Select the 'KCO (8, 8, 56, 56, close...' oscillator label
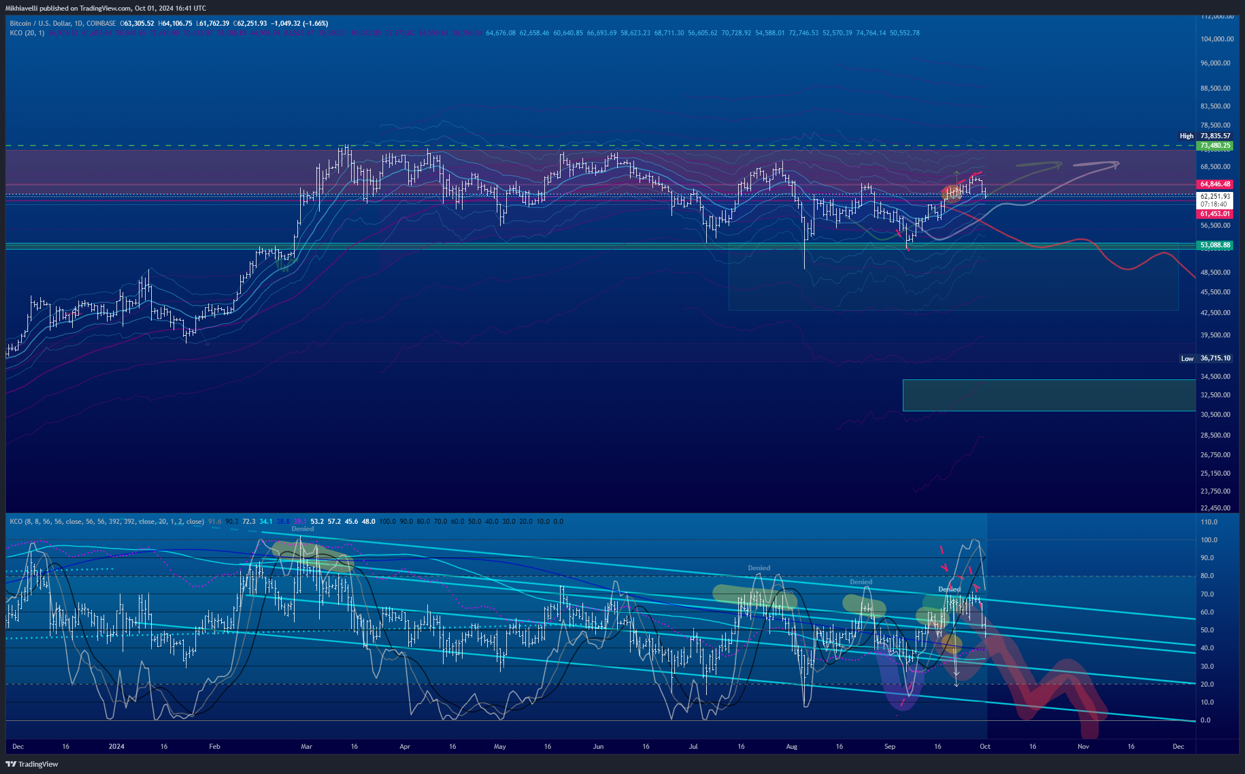Viewport: 1245px width, 774px height. 107,522
